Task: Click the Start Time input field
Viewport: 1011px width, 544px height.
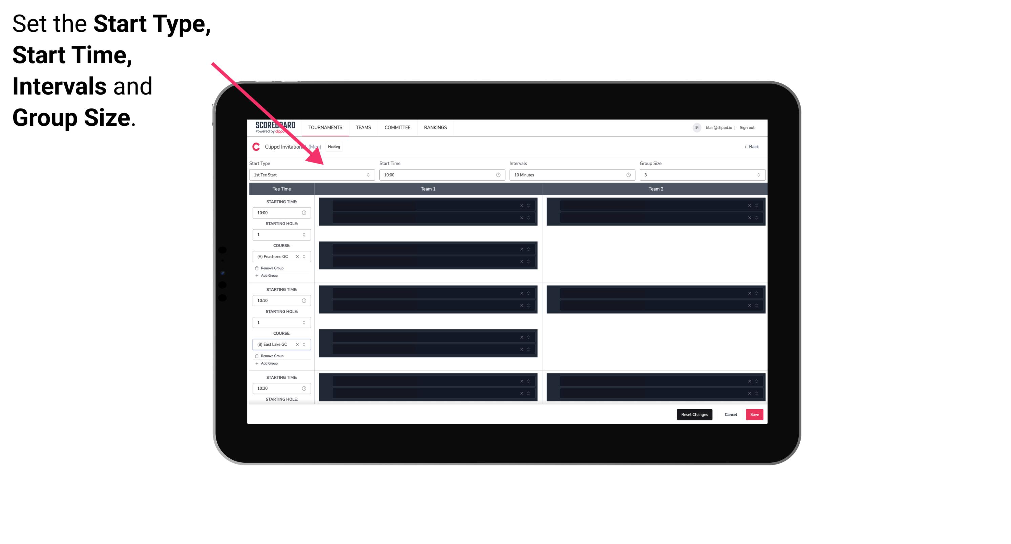Action: (441, 175)
